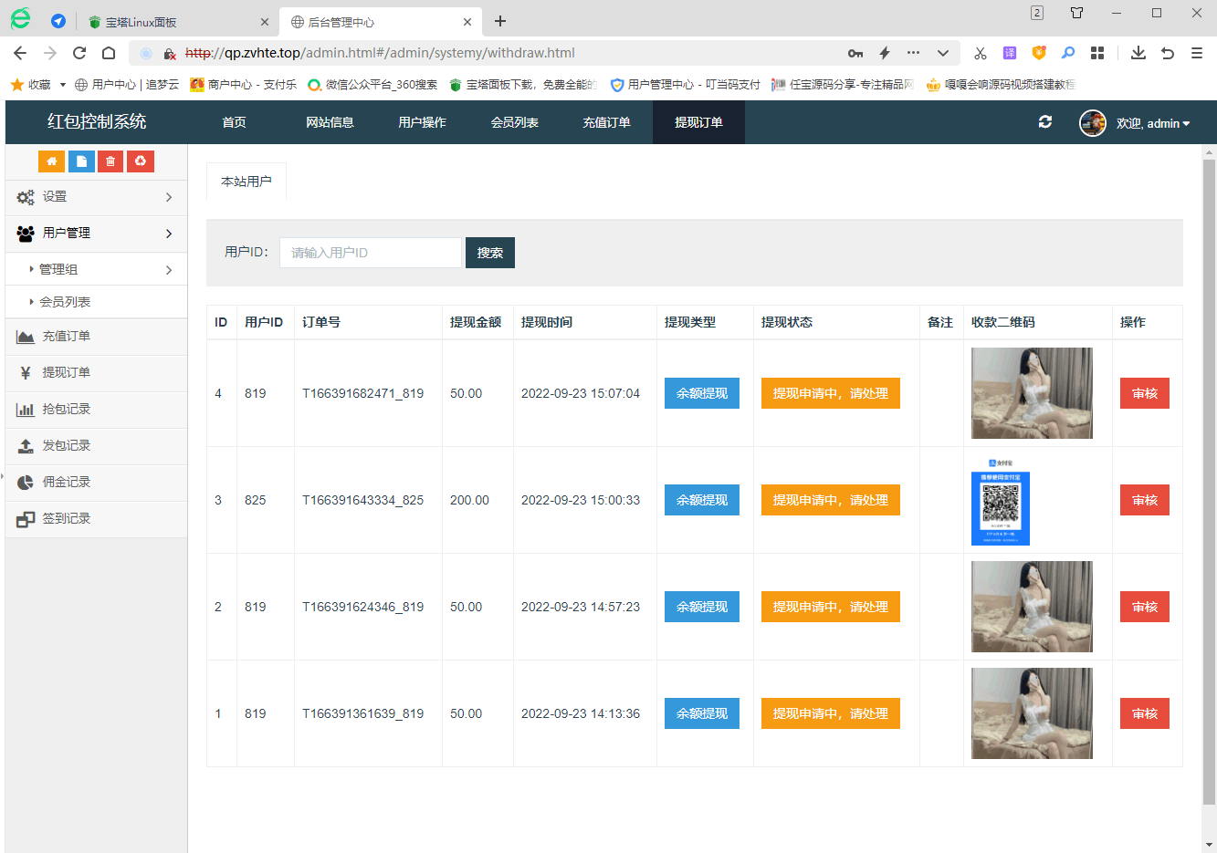Screen dimensions: 1217x853
Task: Click the refresh icon in the top header
Action: pos(1045,122)
